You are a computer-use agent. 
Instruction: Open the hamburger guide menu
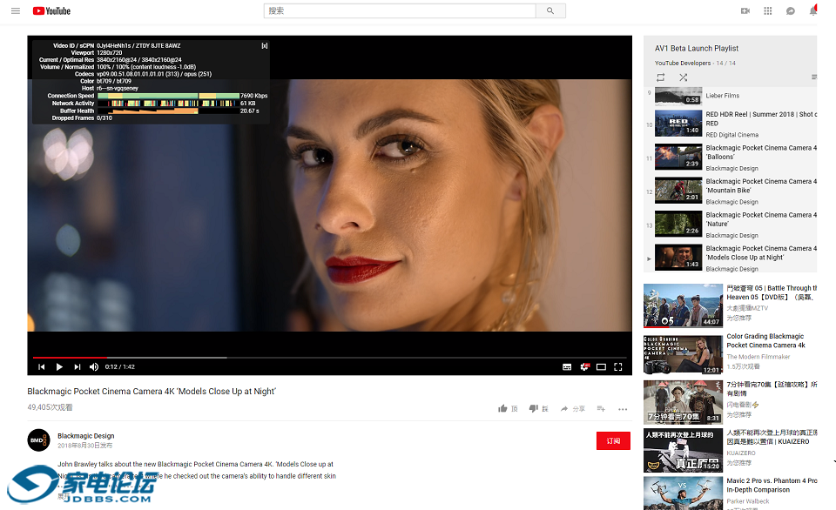(15, 10)
